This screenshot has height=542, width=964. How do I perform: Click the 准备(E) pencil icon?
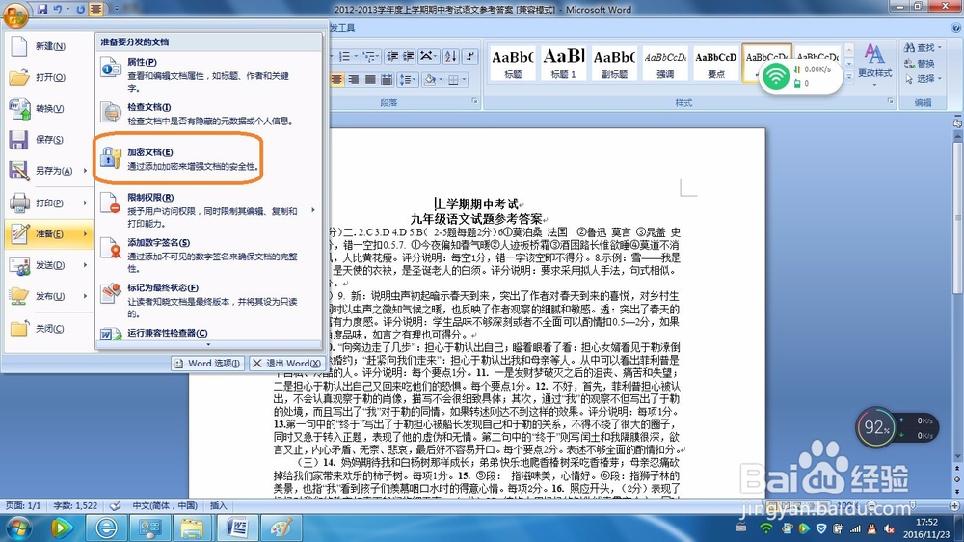(19, 233)
